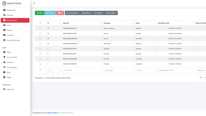Open the 25 satır göster dropdown

(73, 13)
